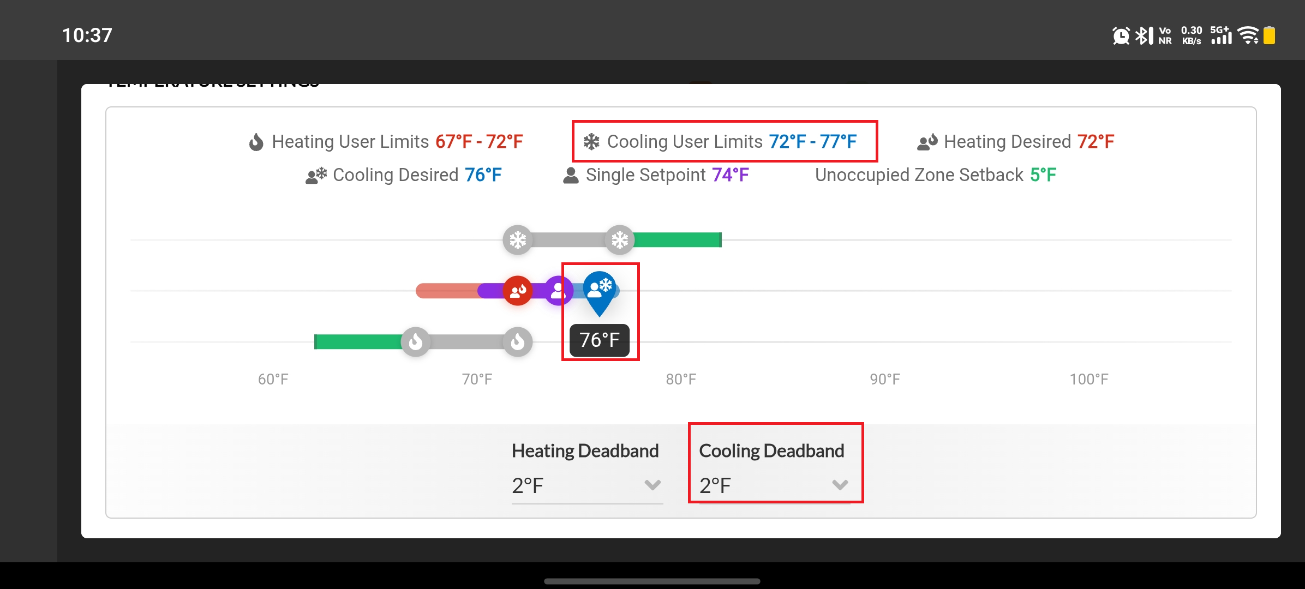Viewport: 1305px width, 589px height.
Task: Click the Unoccupied Zone Setback 5°F value
Action: [1043, 175]
